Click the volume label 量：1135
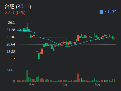121x91 pixels. [108, 12]
